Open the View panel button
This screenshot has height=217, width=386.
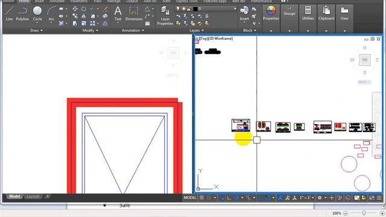(x=344, y=13)
